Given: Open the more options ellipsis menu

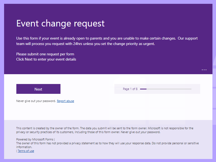Looking at the screenshot, I should (204, 70).
